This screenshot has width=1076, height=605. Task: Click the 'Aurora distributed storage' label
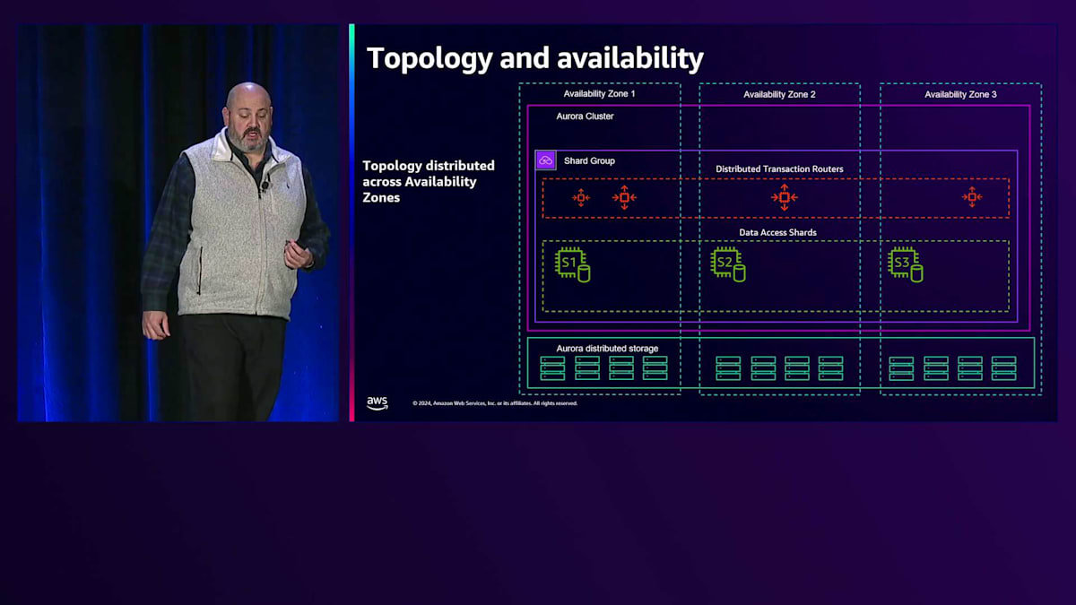pyautogui.click(x=607, y=348)
